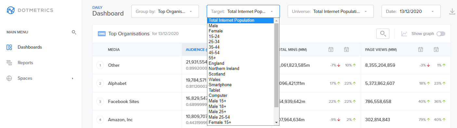Select the Male 18+ option
The image size is (457, 128).
[x=241, y=106]
